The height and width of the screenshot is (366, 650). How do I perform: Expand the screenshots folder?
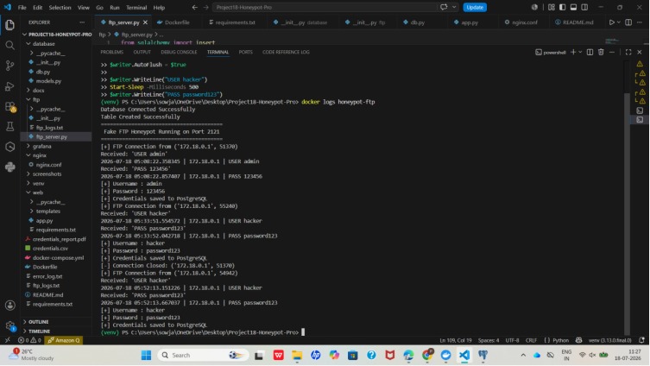47,174
